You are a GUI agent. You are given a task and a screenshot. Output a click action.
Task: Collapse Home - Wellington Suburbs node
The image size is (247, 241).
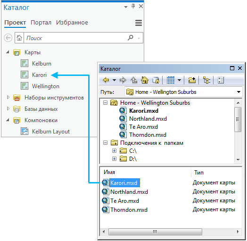(105, 103)
